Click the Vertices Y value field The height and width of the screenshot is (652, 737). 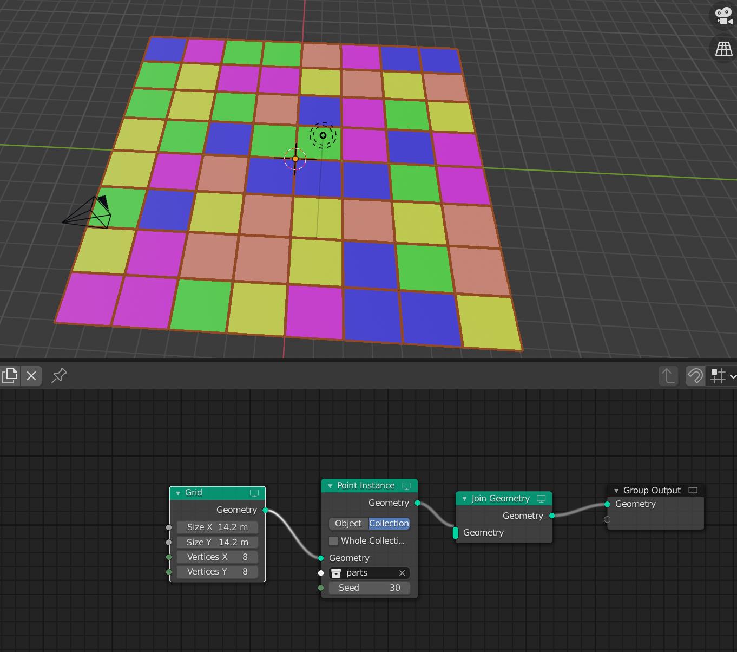(x=218, y=572)
